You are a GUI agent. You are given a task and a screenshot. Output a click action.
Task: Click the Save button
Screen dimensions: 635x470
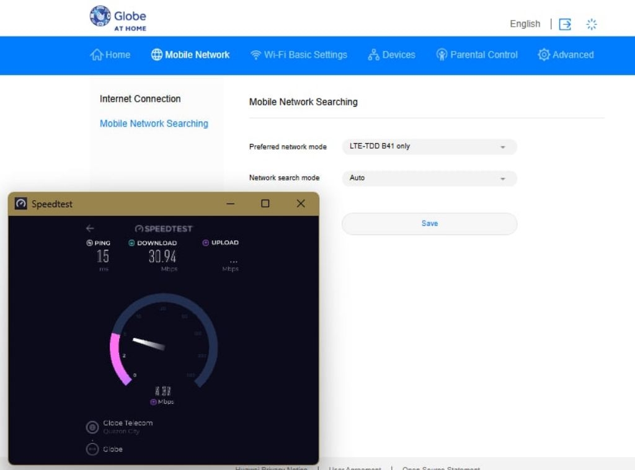[x=429, y=223]
